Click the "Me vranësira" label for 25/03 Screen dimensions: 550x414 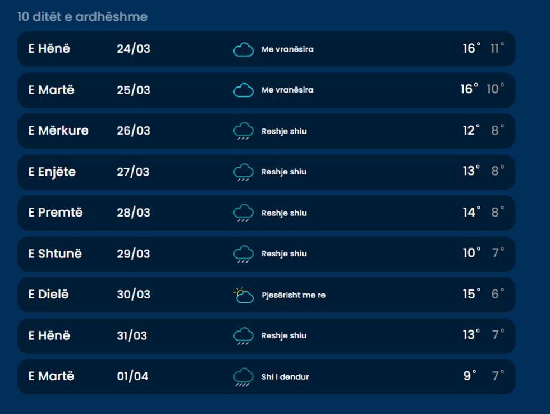(287, 90)
